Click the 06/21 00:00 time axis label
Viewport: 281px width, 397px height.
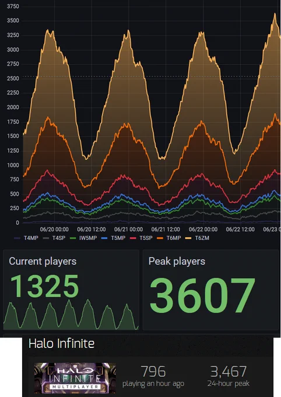point(128,229)
